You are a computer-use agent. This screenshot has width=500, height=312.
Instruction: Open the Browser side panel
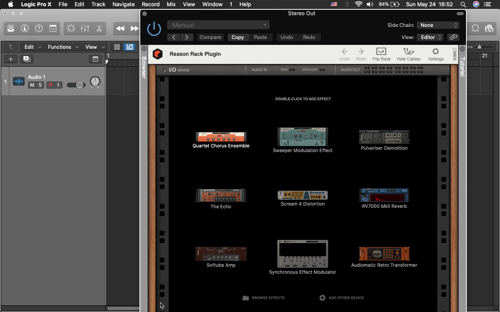144,67
